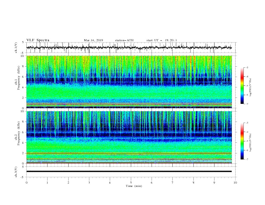Click the "10" kHz tick on ch.2 frequency axis
Screen dimensions: 265x205
pyautogui.click(x=23, y=111)
